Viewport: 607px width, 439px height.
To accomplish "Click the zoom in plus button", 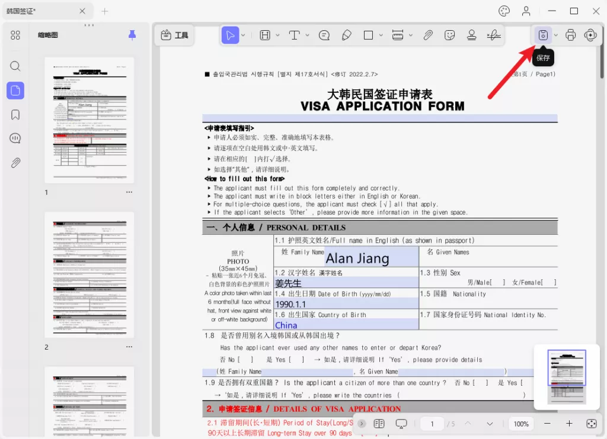I will [569, 424].
